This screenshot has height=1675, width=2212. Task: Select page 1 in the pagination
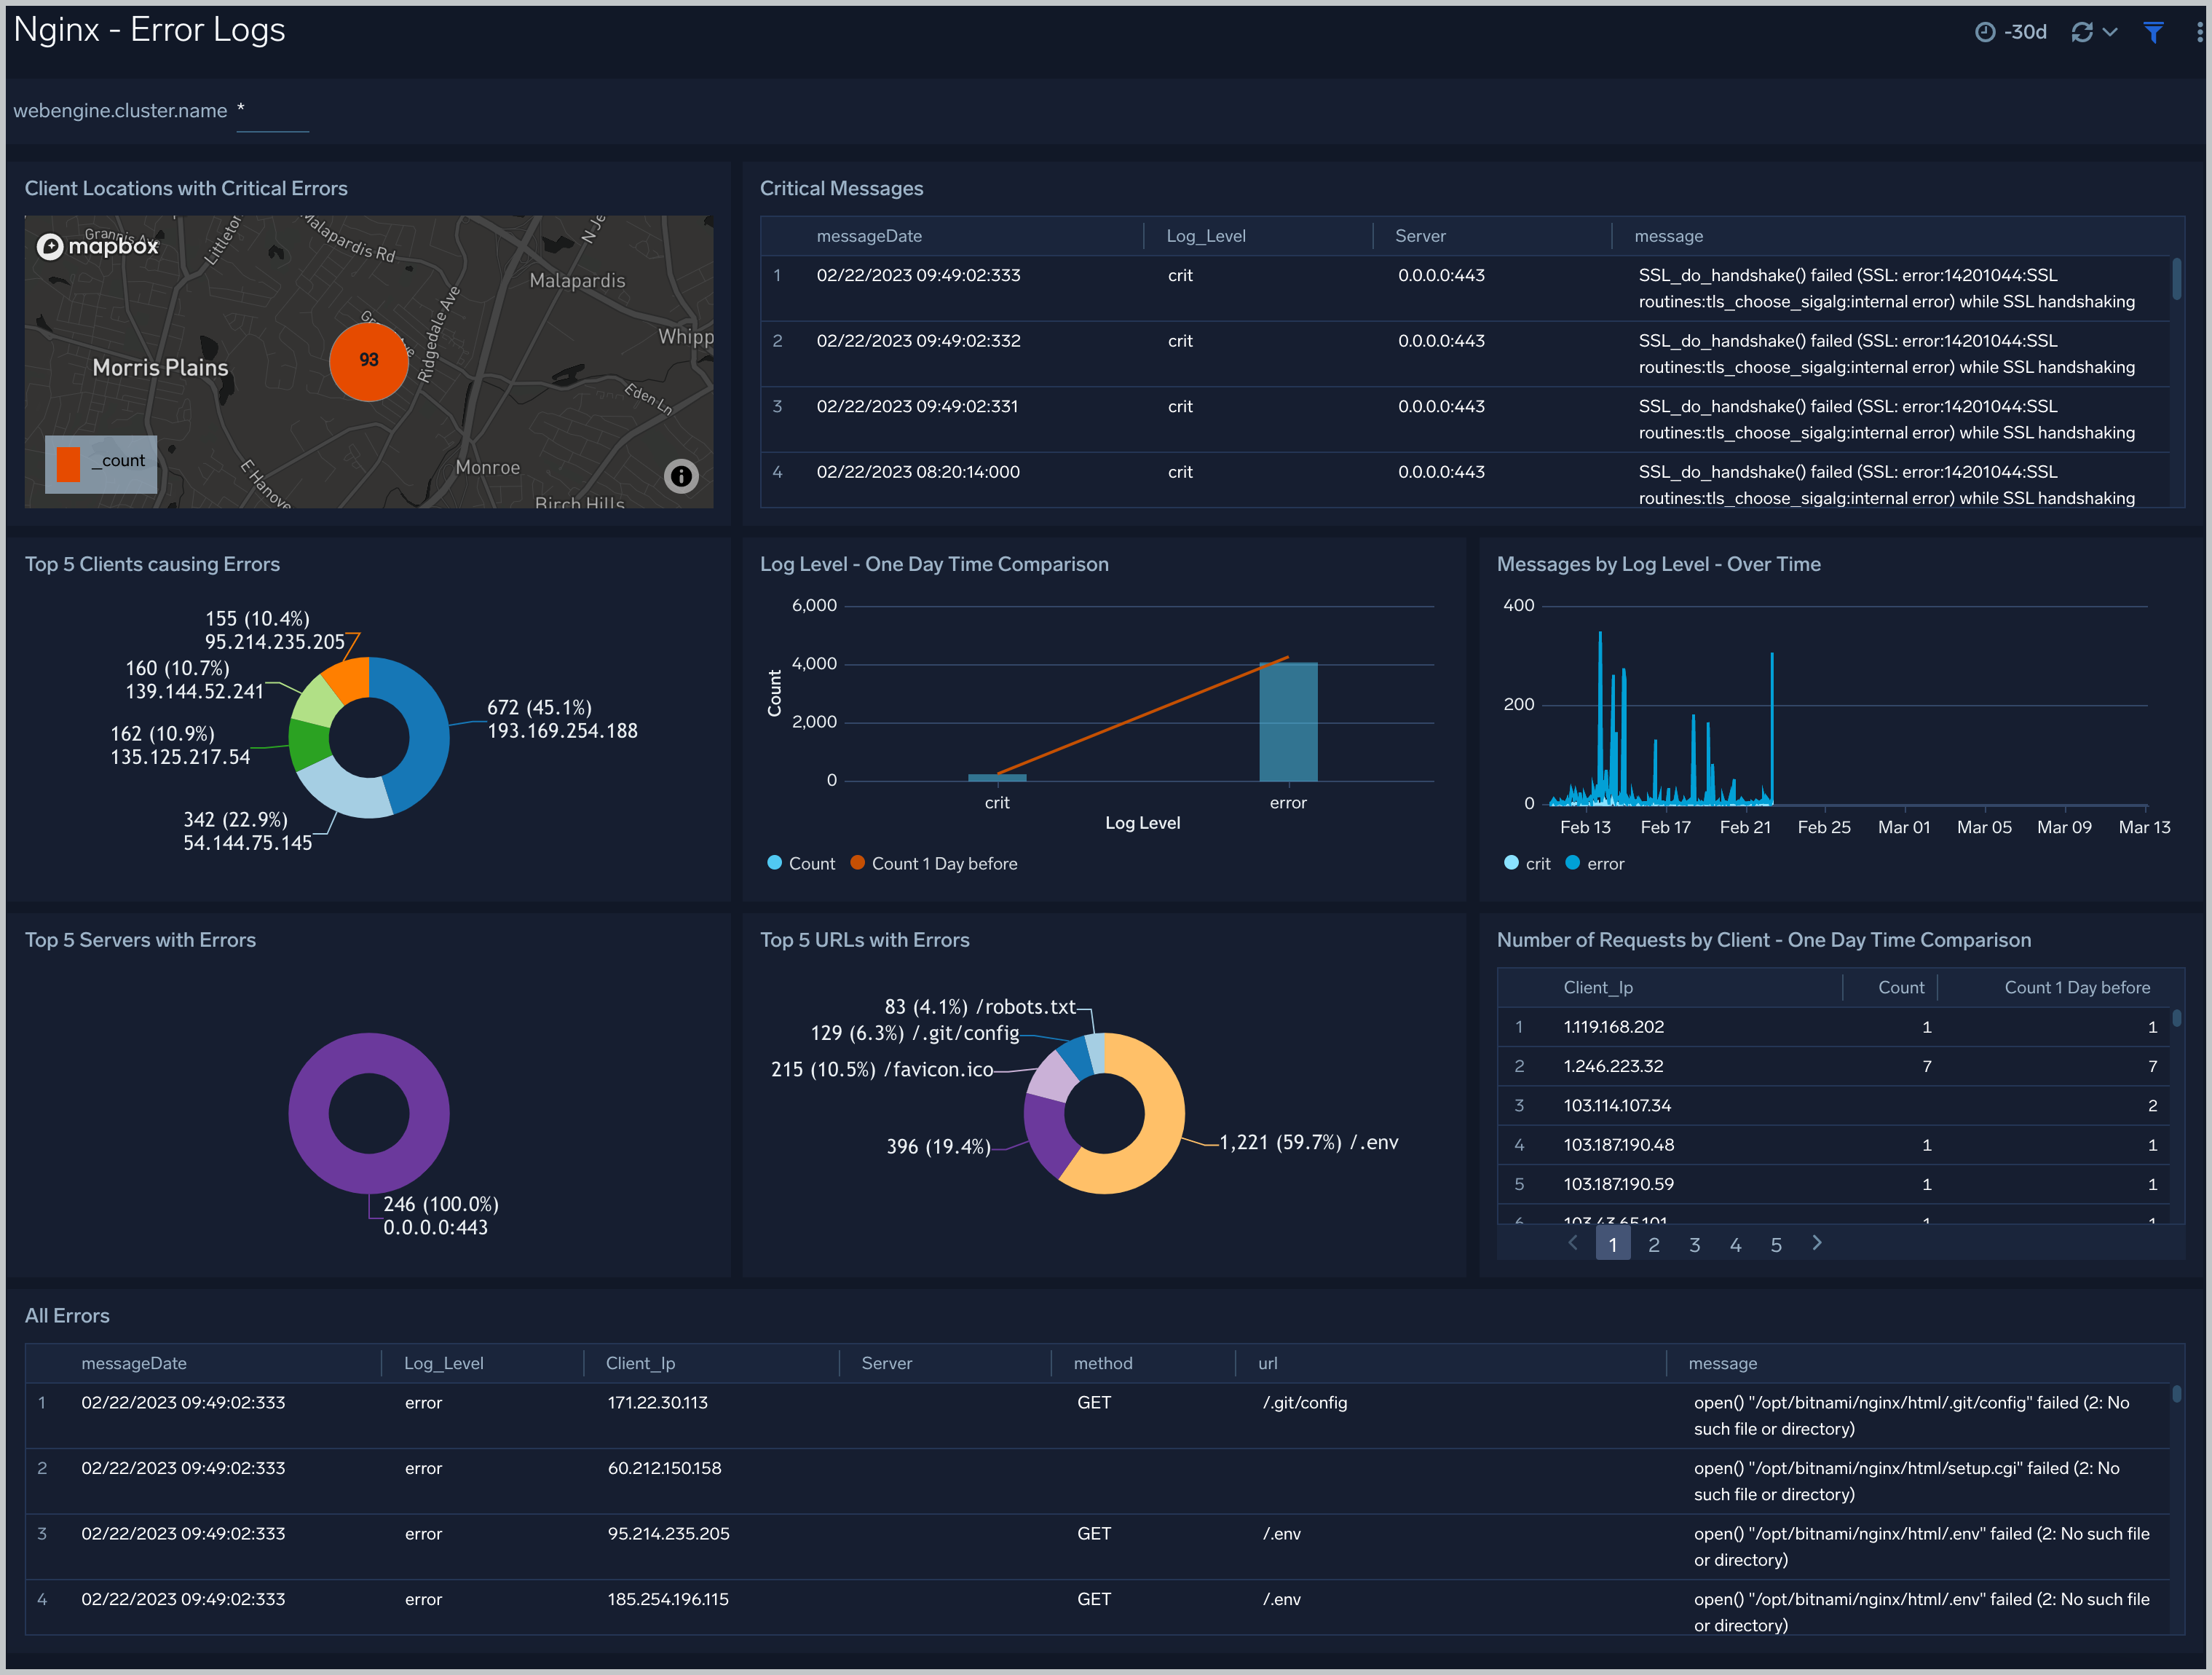click(1613, 1244)
